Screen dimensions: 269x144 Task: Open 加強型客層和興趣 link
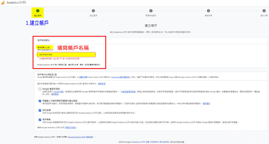128,92
